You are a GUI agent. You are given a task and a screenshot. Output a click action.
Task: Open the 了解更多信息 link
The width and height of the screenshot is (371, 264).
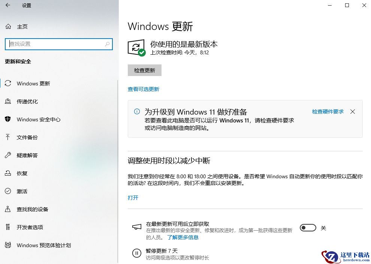pos(183,237)
